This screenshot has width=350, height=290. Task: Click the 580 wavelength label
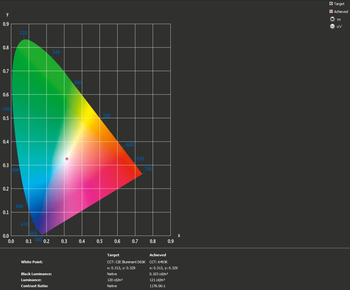click(x=106, y=116)
